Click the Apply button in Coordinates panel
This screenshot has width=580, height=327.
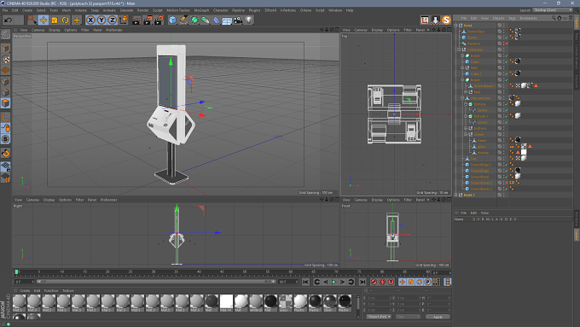438,317
